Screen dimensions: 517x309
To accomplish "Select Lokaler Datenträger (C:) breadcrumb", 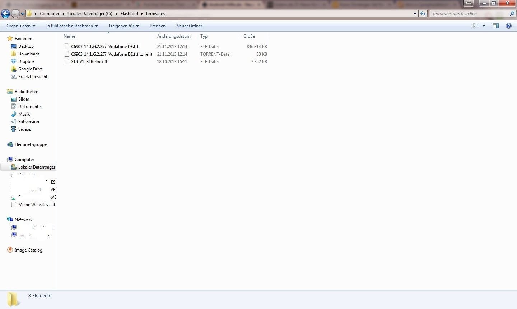I will coord(90,14).
